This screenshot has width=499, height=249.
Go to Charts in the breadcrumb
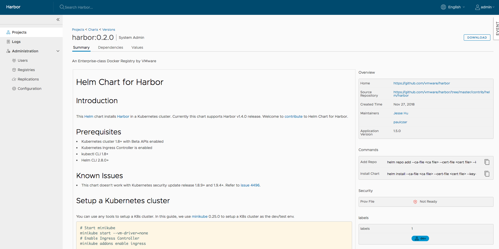click(x=93, y=30)
